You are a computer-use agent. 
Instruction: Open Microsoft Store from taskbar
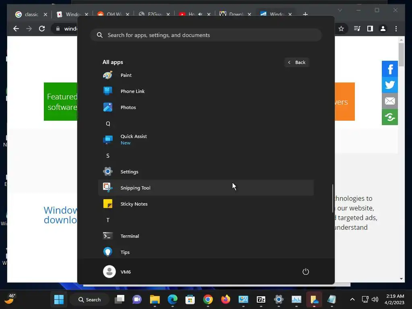(x=190, y=299)
